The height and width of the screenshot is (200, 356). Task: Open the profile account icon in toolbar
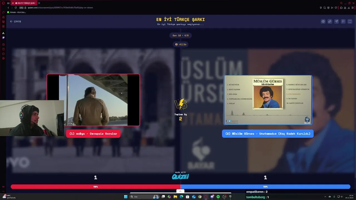pos(345,7)
